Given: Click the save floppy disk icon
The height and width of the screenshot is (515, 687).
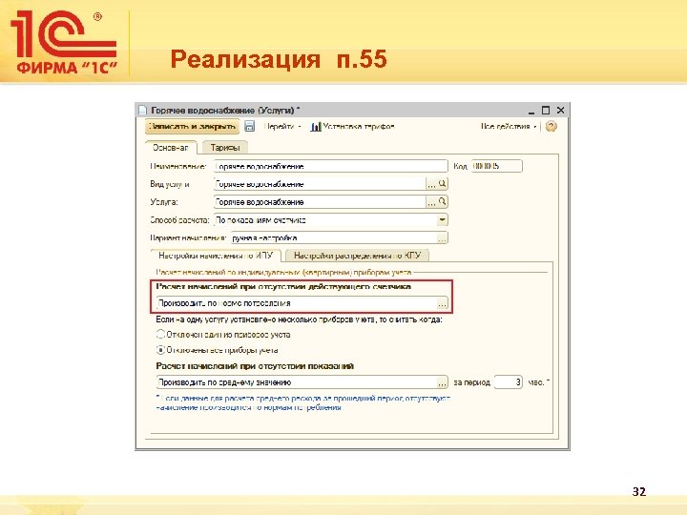Looking at the screenshot, I should point(249,126).
